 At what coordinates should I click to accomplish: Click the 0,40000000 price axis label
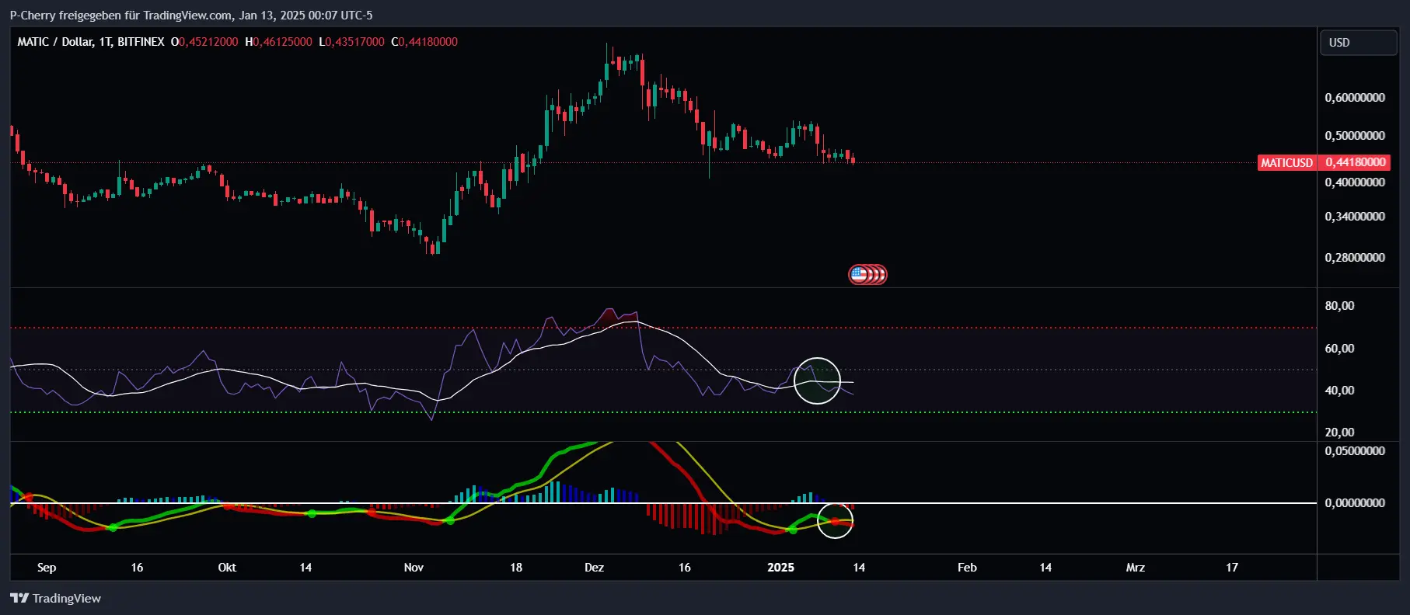point(1355,182)
